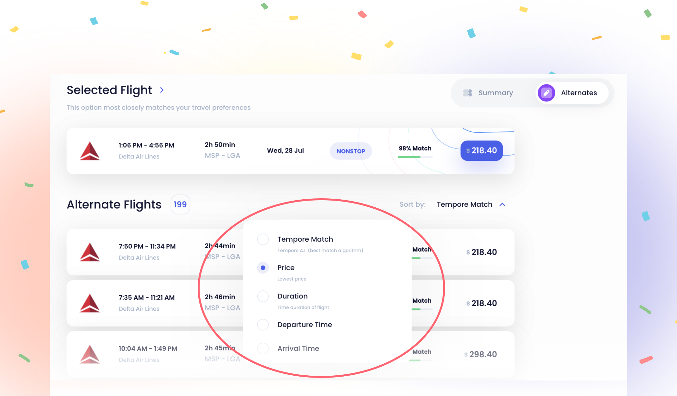677x396 pixels.
Task: Select the Tempore Match radio option
Action: tap(263, 239)
